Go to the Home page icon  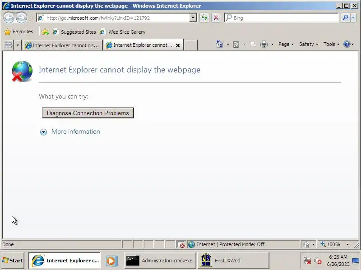[220, 44]
